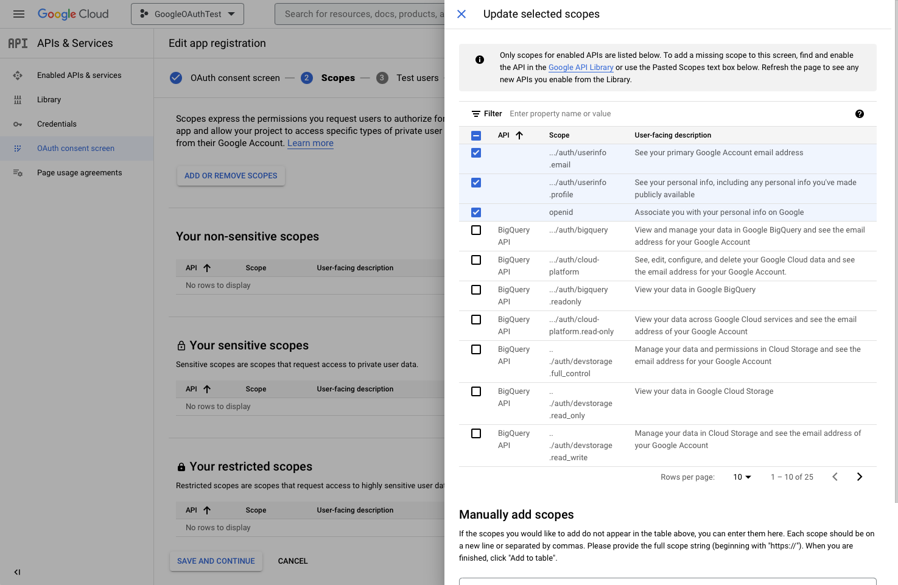Click the API logo beside APIs & Services
898x585 pixels.
click(x=18, y=43)
